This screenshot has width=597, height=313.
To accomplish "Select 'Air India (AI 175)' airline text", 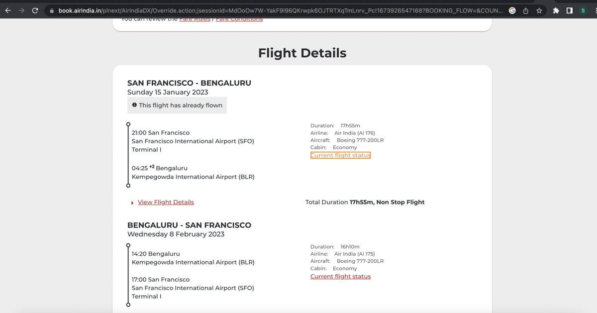I will tap(355, 254).
